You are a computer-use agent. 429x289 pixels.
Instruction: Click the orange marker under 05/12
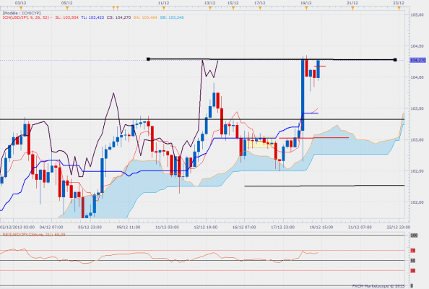pos(67,8)
